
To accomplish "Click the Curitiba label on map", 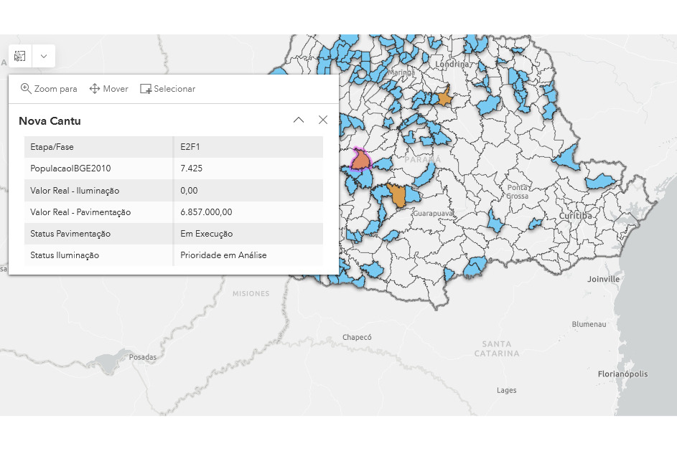I will pyautogui.click(x=575, y=216).
